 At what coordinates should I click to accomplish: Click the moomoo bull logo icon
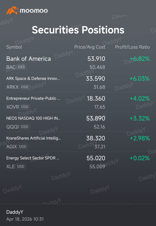(x=12, y=10)
